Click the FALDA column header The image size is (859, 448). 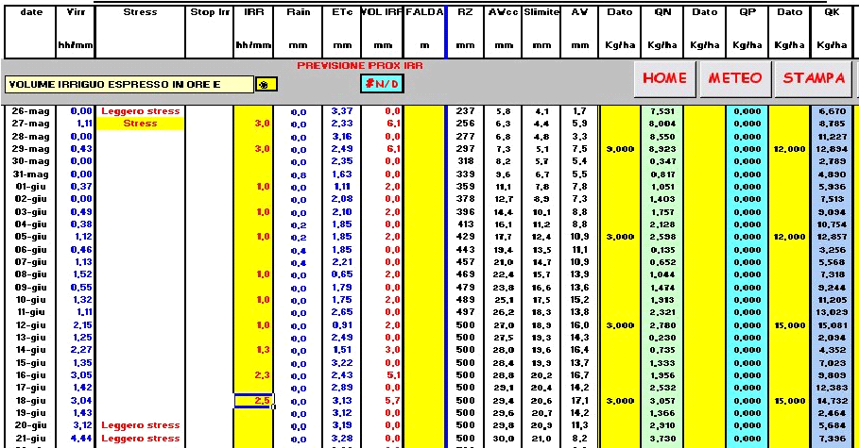(424, 12)
